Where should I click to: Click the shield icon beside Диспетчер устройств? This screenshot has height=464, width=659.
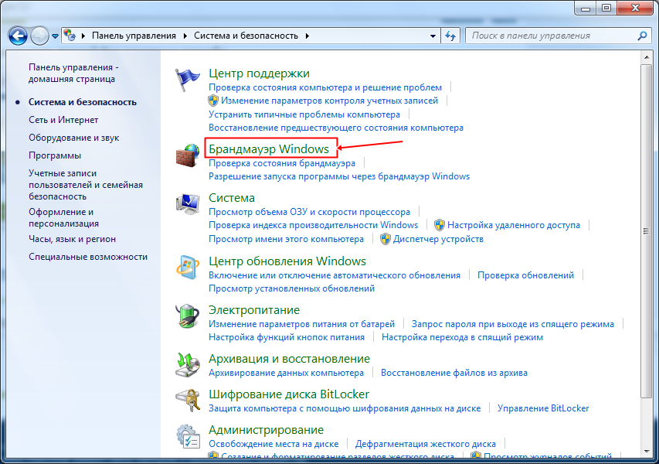point(385,239)
